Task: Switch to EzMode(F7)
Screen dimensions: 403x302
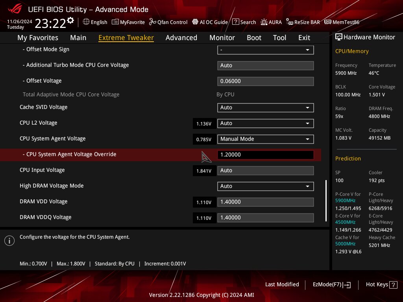Action: coord(331,285)
